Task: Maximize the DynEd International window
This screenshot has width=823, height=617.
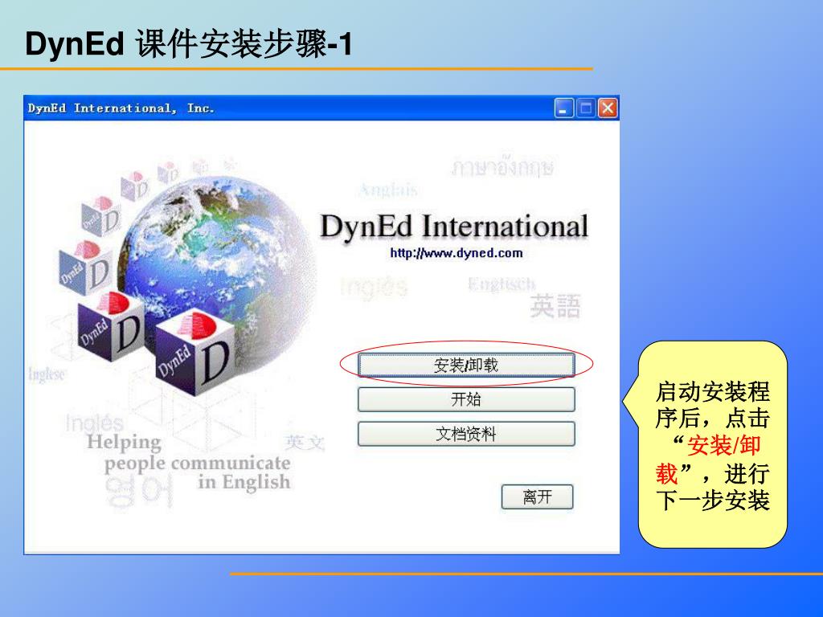Action: pyautogui.click(x=586, y=108)
